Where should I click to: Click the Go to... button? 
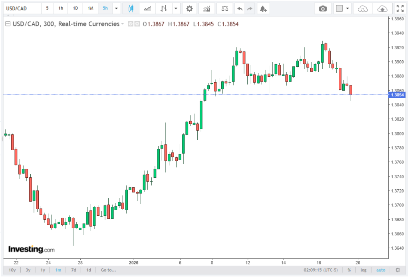tap(108, 270)
